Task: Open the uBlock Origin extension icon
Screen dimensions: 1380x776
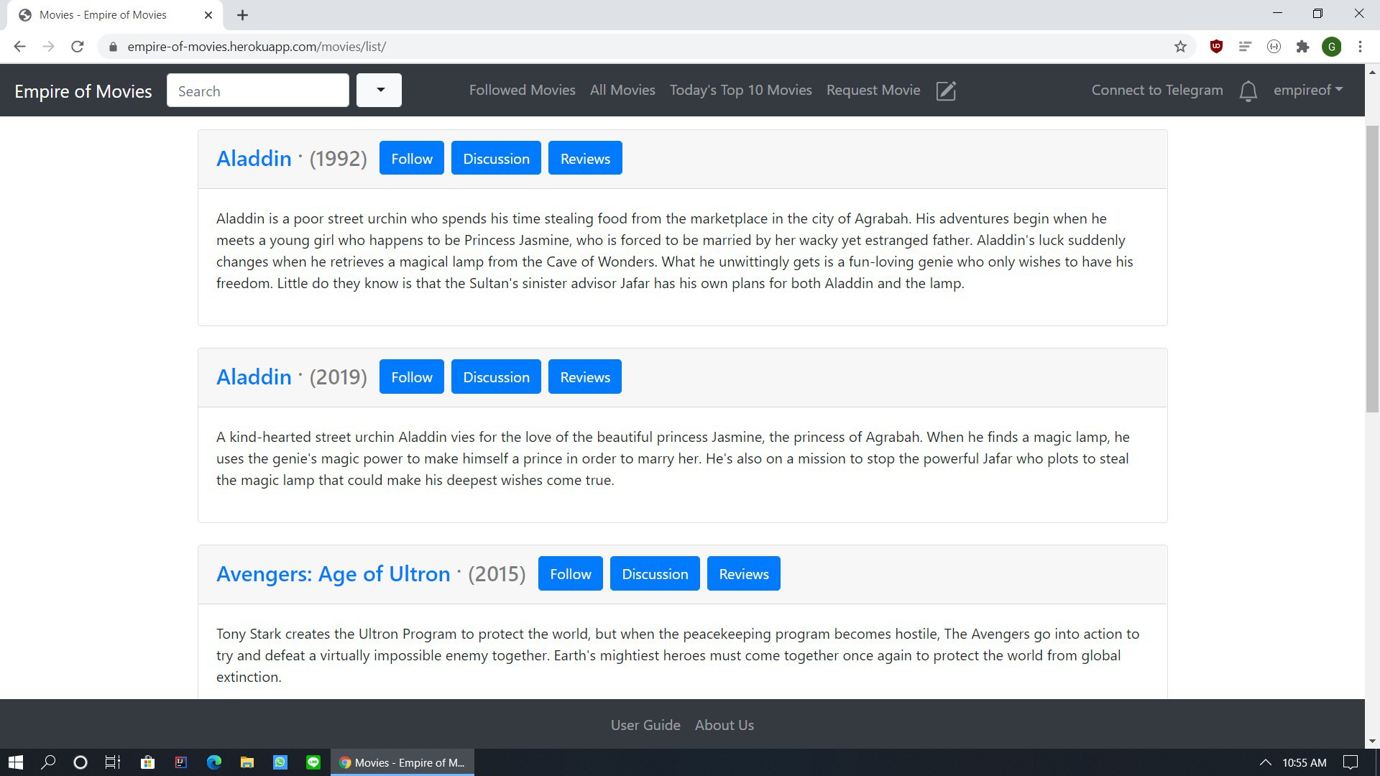Action: 1216,47
